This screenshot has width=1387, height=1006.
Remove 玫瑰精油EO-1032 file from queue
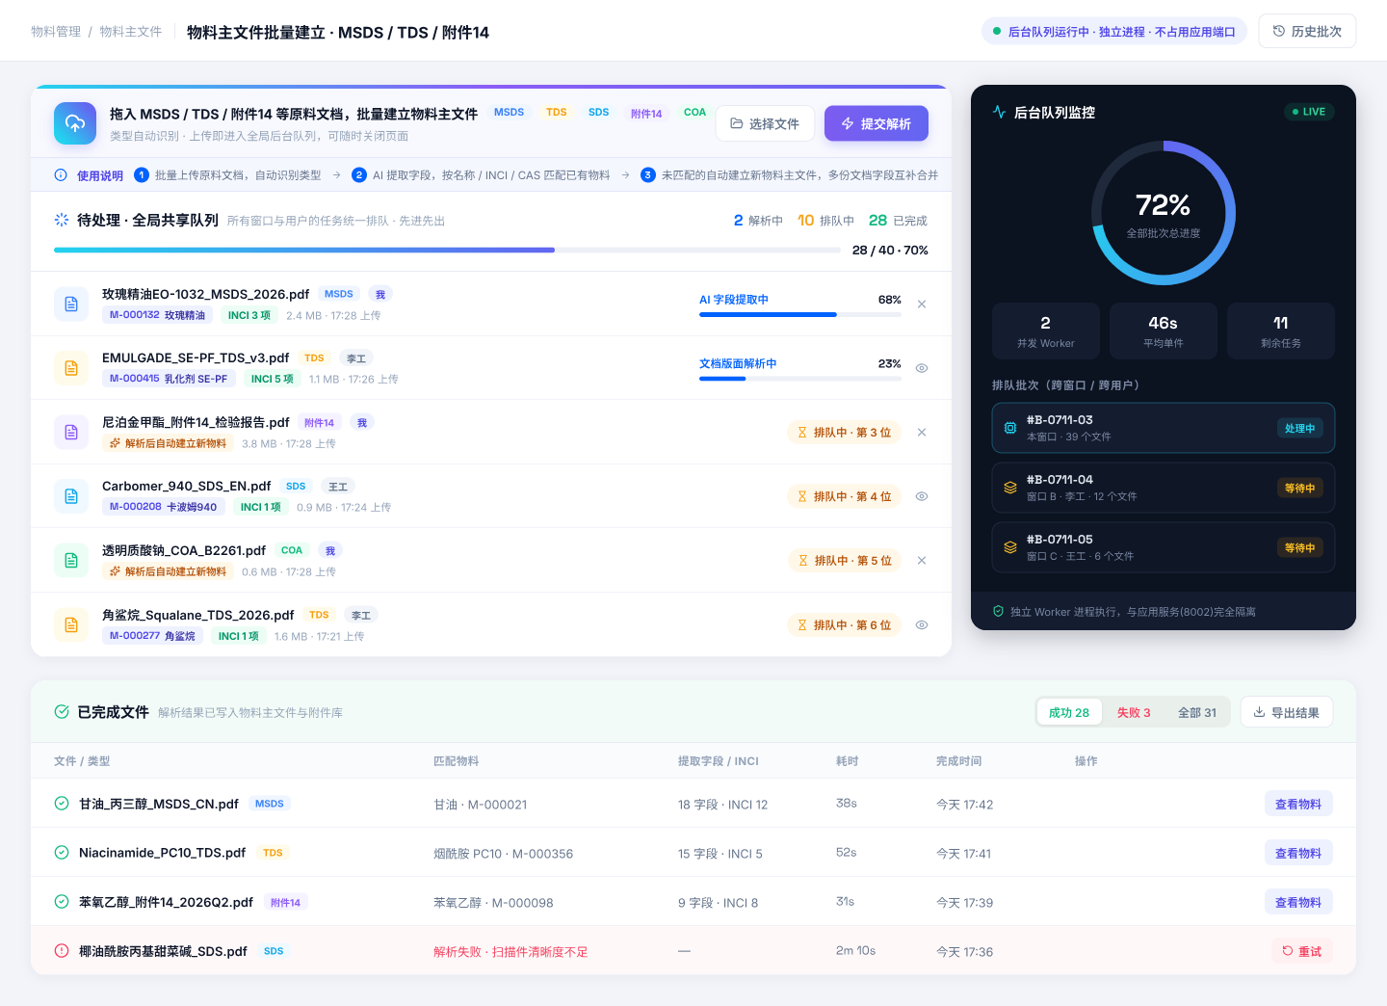click(922, 304)
